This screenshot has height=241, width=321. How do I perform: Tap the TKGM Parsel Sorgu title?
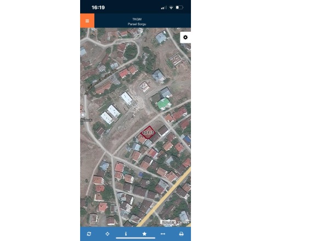click(x=137, y=21)
